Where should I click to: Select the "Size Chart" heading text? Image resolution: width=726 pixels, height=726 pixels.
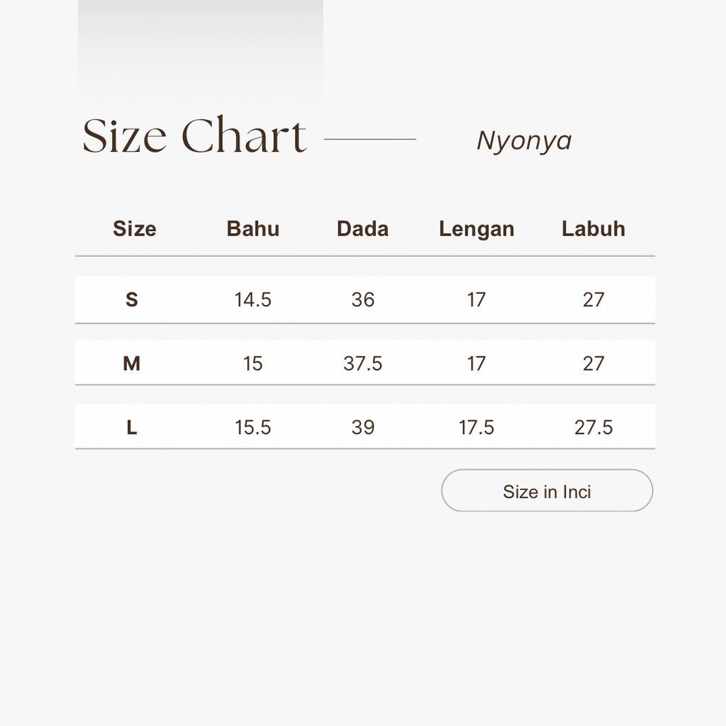coord(194,136)
